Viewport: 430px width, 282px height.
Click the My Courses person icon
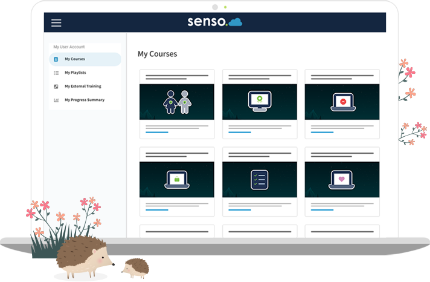[56, 59]
